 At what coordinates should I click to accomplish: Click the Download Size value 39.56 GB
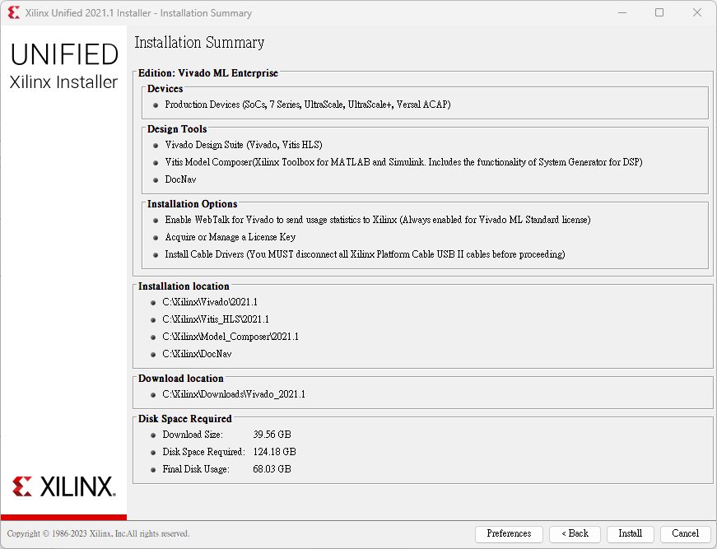click(272, 435)
